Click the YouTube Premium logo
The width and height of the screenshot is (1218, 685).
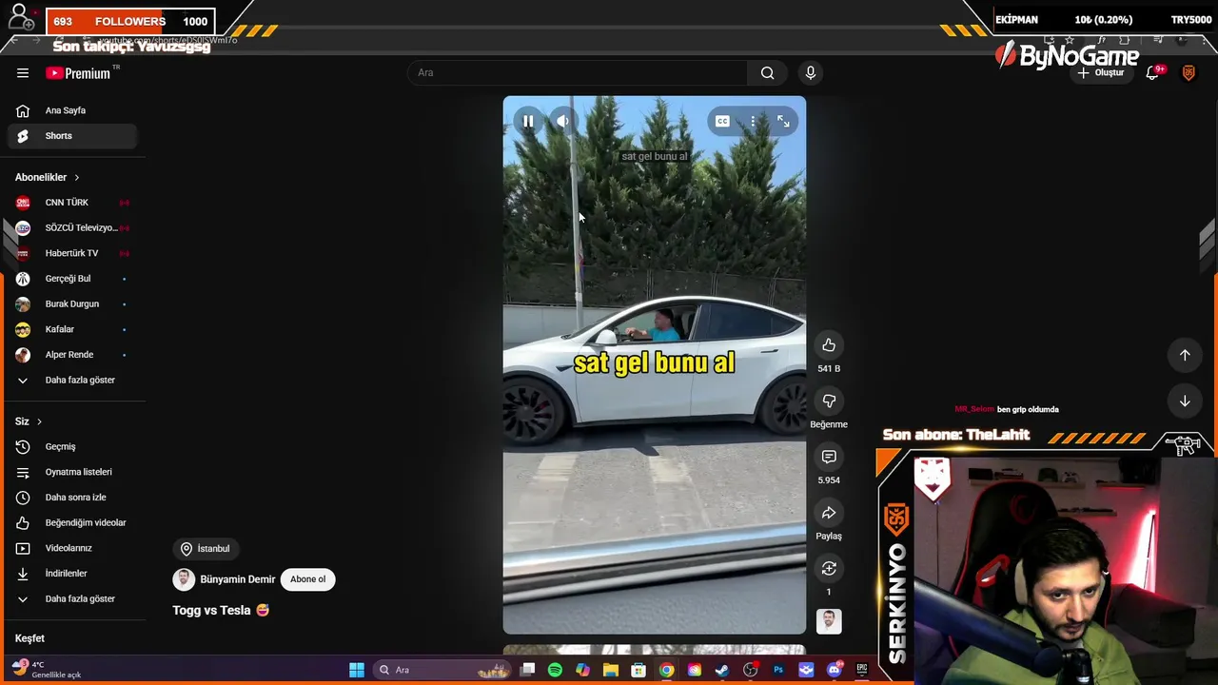click(x=78, y=73)
